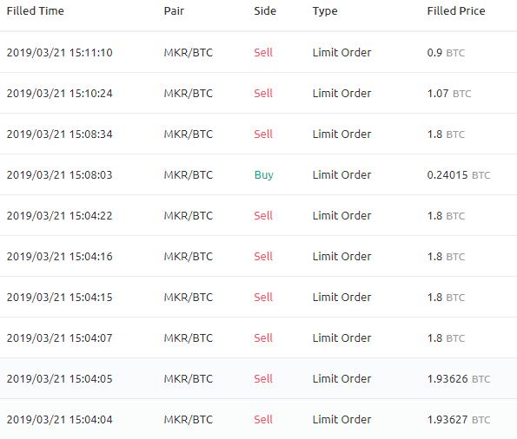Click MKR/BTC pair in the 15:11:10 row
Screen dimensions: 517x439
tap(189, 53)
